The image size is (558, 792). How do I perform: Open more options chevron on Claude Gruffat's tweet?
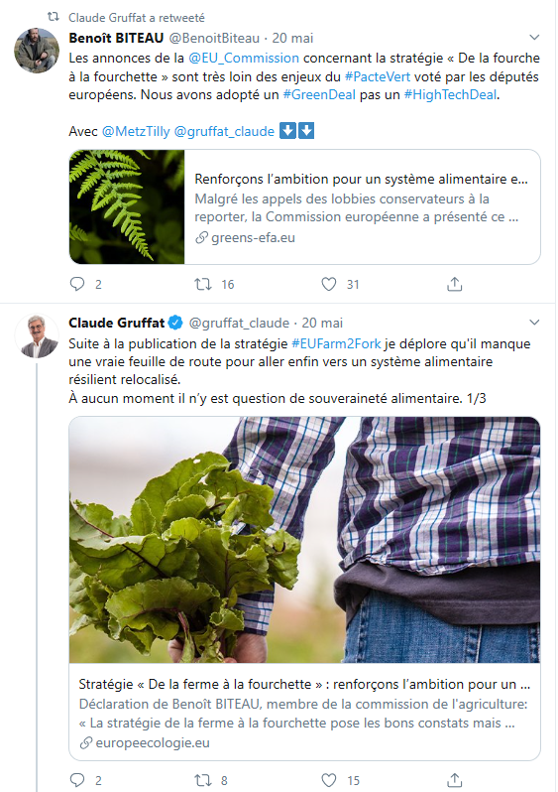pyautogui.click(x=534, y=323)
